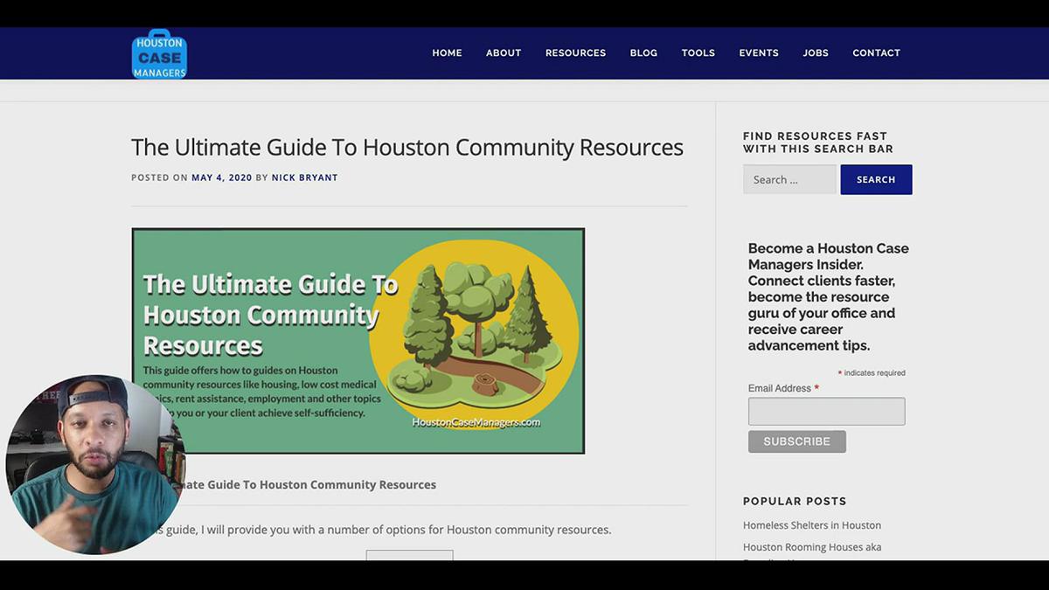Click the Ultimate Guide featured image
Viewport: 1049px width, 590px height.
[x=358, y=341]
